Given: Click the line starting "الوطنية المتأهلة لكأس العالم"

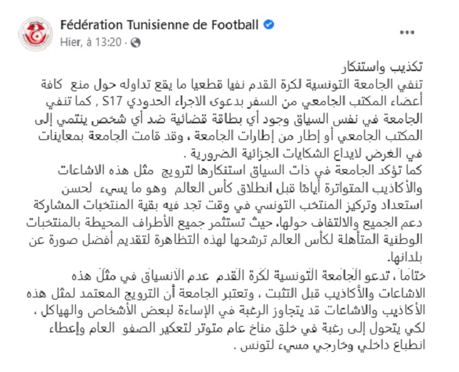Looking at the screenshot, I should [226, 240].
